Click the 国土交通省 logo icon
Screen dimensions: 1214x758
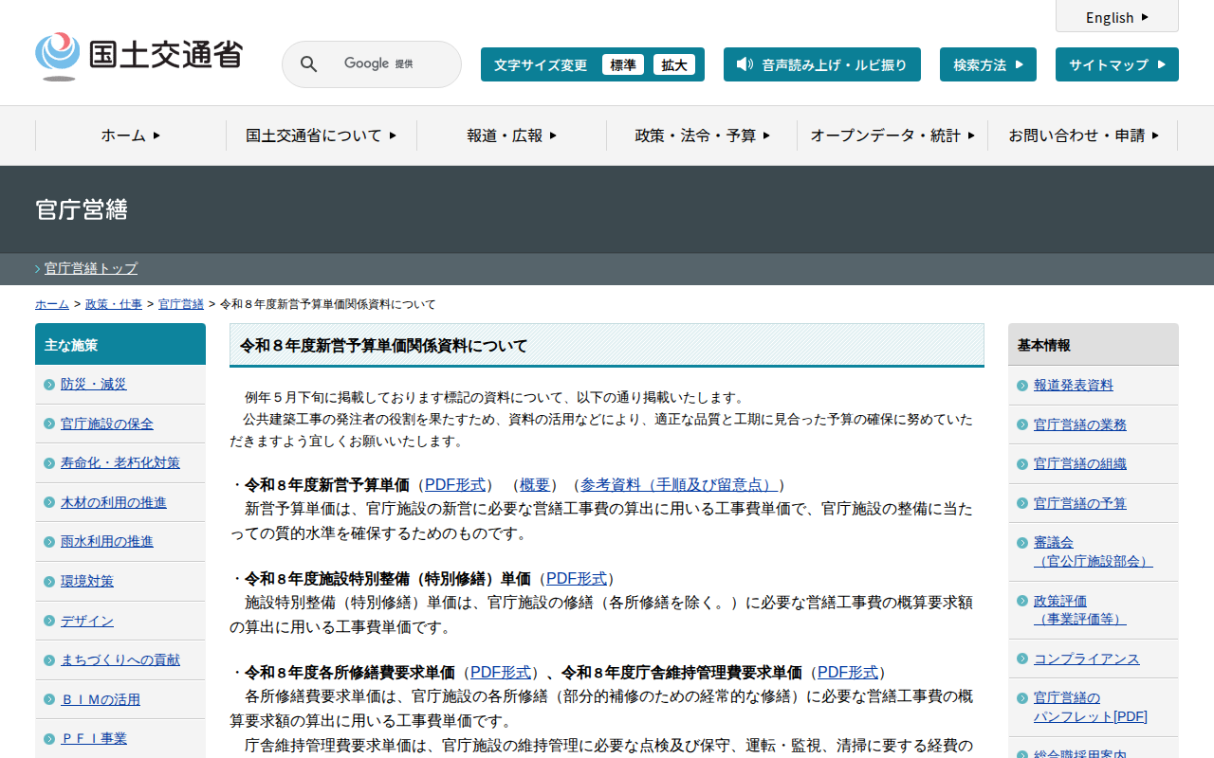pos(58,56)
